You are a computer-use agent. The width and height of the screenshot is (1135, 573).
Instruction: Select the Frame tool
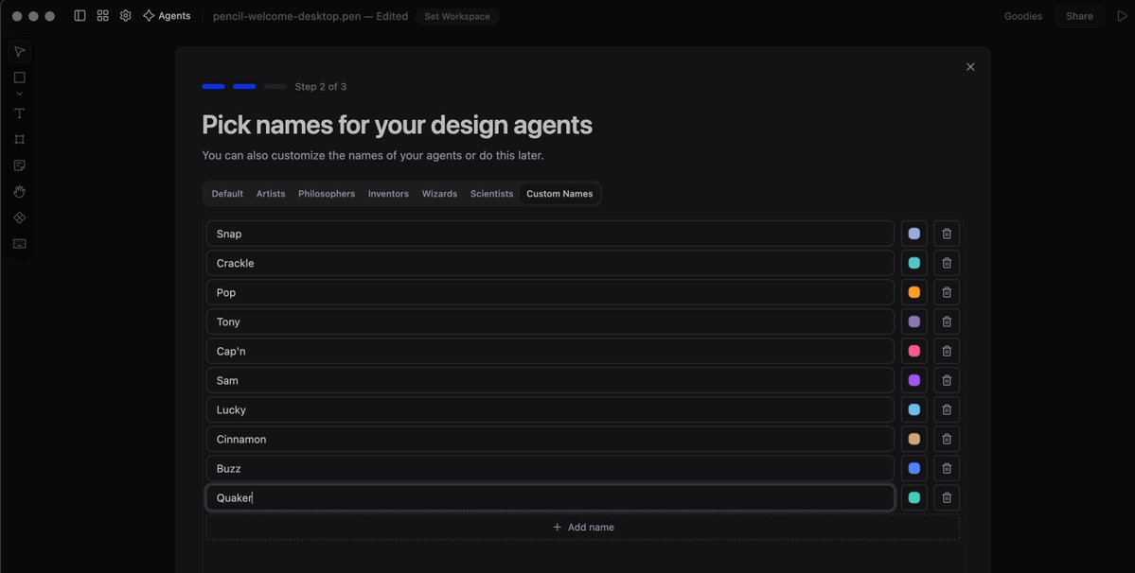[20, 139]
